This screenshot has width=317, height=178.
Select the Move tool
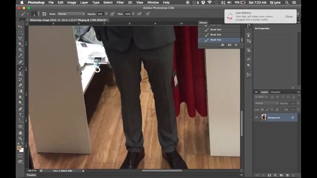20,27
